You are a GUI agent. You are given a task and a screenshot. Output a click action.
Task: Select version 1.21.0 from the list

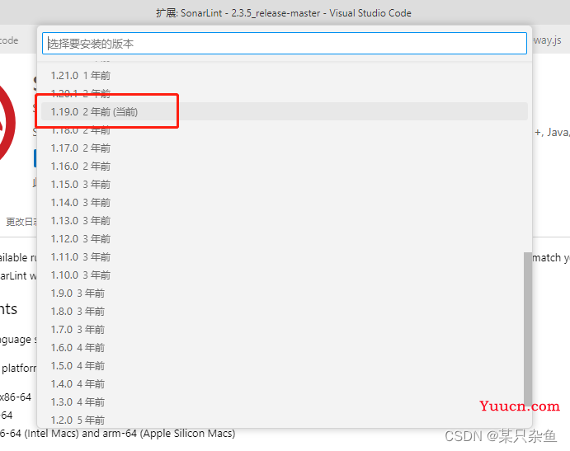[285, 76]
